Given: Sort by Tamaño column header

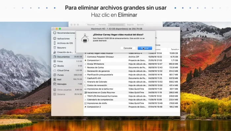Looking at the screenshot, I should pos(175,49).
